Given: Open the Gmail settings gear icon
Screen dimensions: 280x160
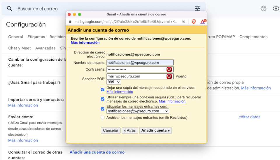Looking at the screenshot, I should [x=276, y=8].
